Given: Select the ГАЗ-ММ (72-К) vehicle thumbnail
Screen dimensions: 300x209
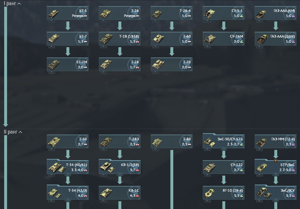Looking at the screenshot, I should click(261, 142).
